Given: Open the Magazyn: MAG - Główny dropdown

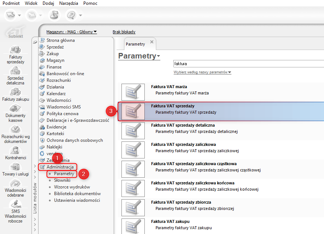Looking at the screenshot, I should click(71, 32).
